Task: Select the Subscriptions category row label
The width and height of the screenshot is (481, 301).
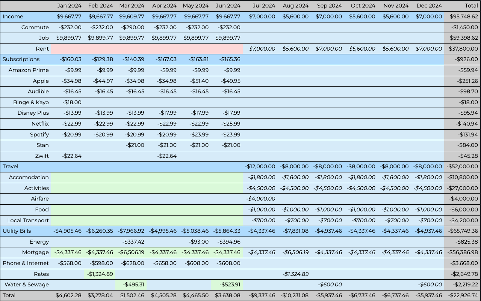Action: 21,59
